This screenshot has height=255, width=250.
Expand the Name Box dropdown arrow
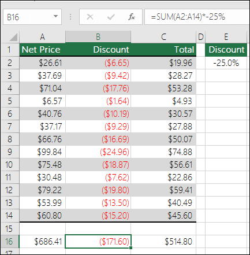point(55,17)
